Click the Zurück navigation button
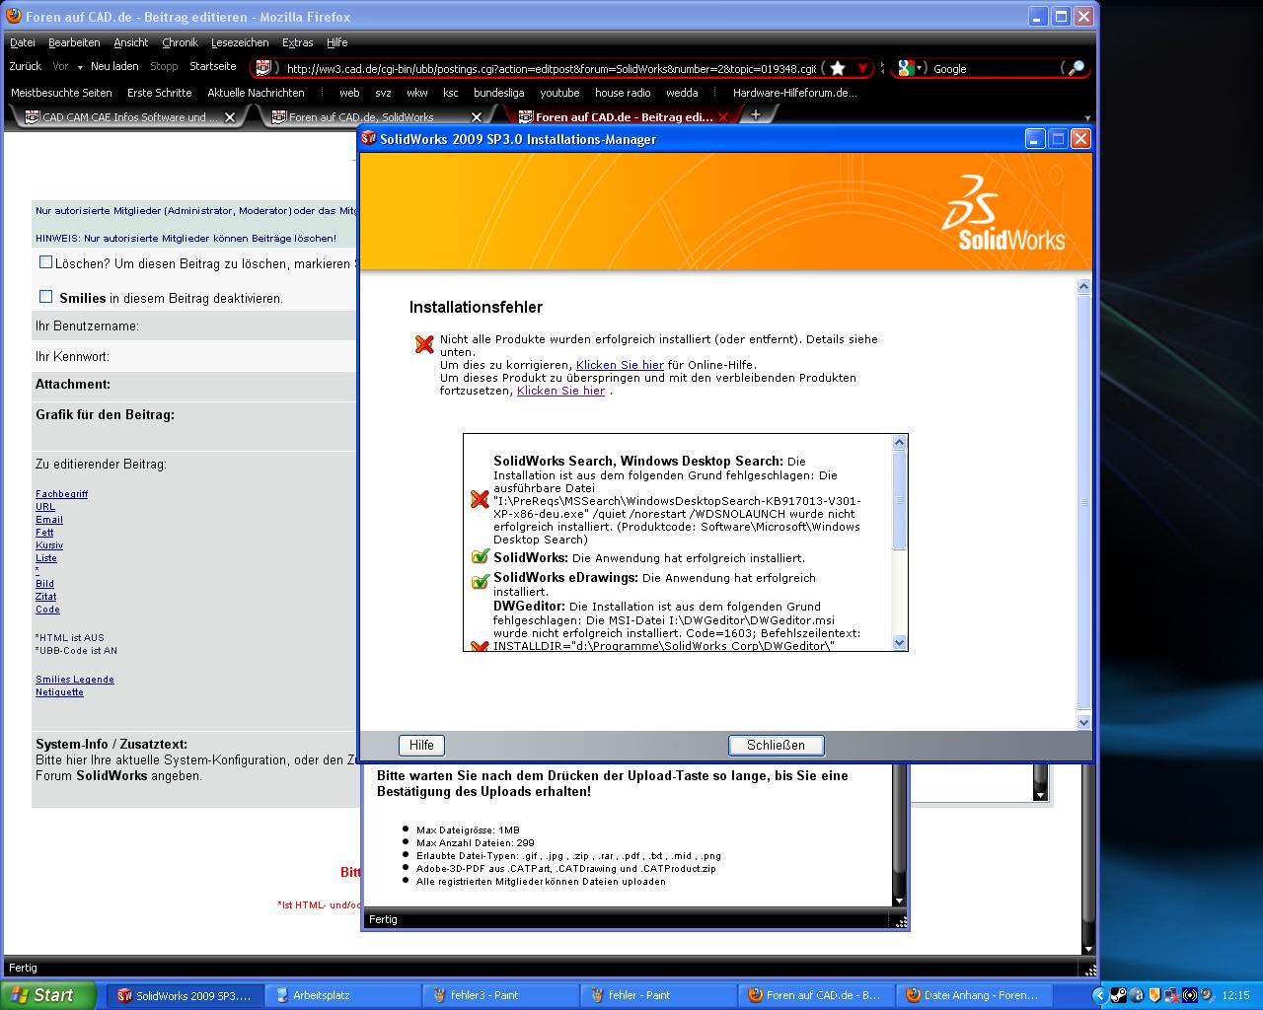Screen dimensions: 1263x1010 pos(25,66)
